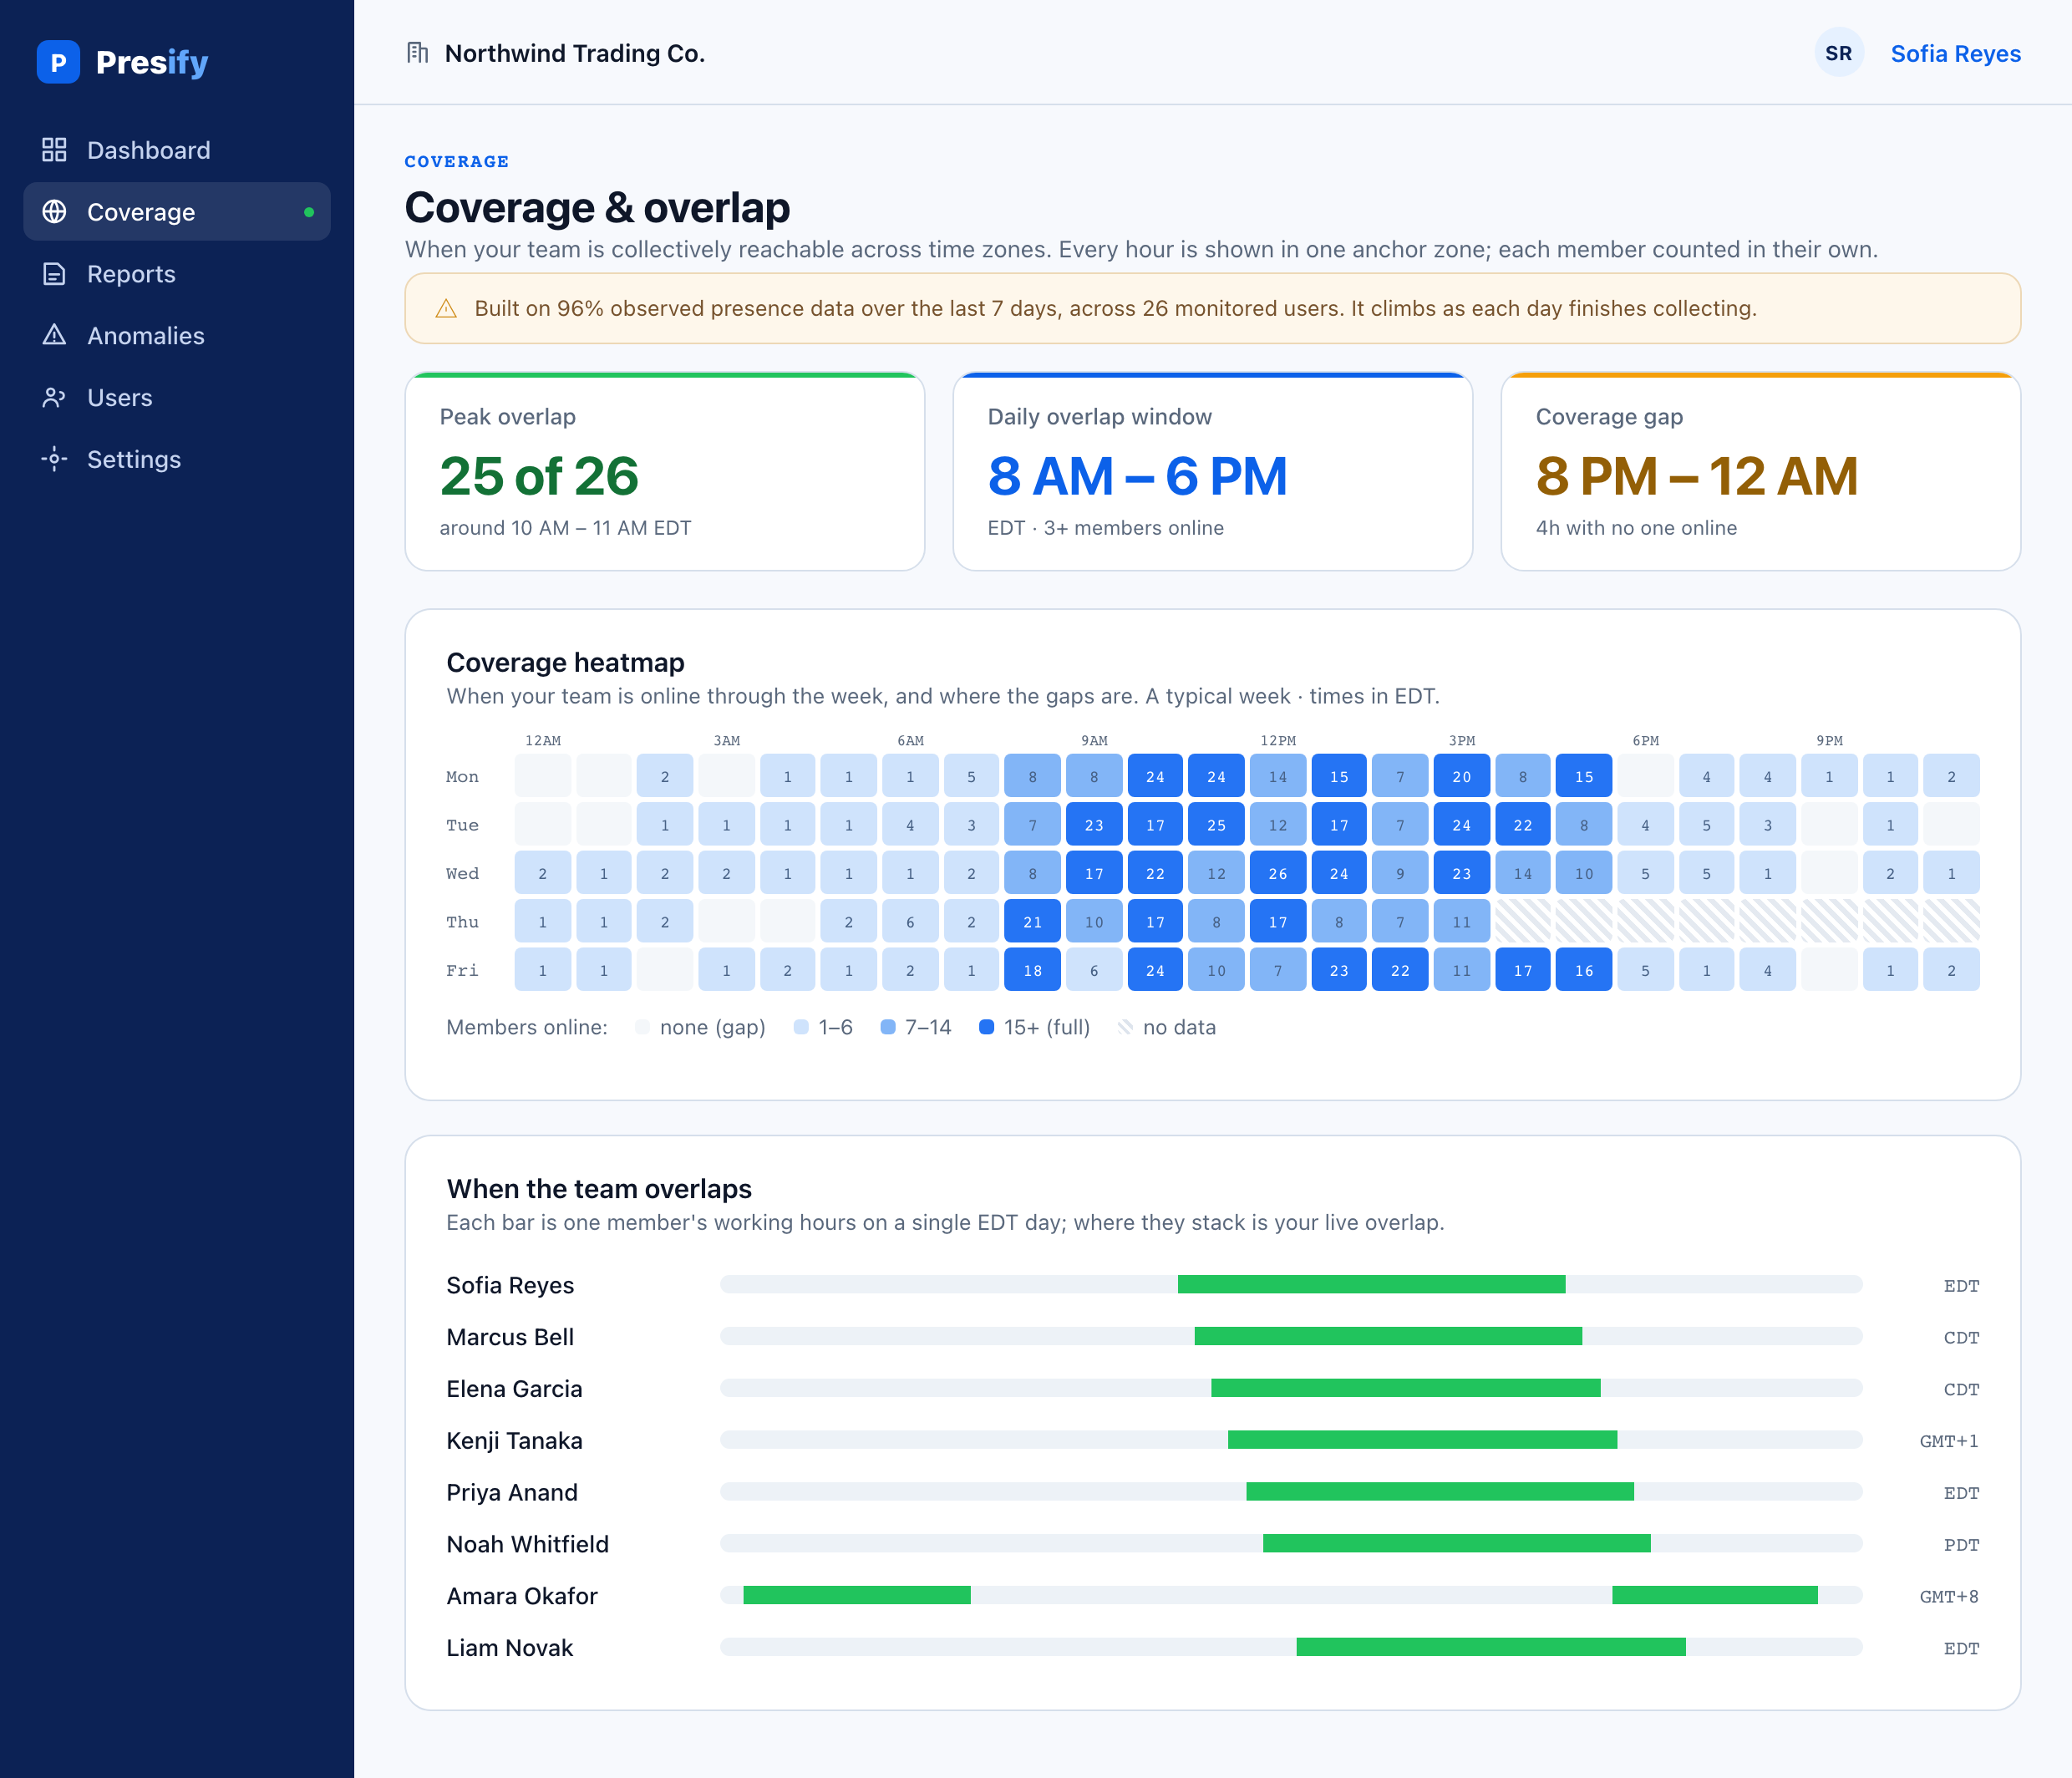
Task: Click the Thu heatmap cell showing 21
Action: point(1033,922)
